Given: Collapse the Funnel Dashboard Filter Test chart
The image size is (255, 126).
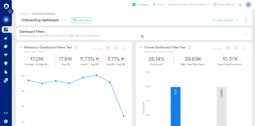Looking at the screenshot, I should 236,48.
